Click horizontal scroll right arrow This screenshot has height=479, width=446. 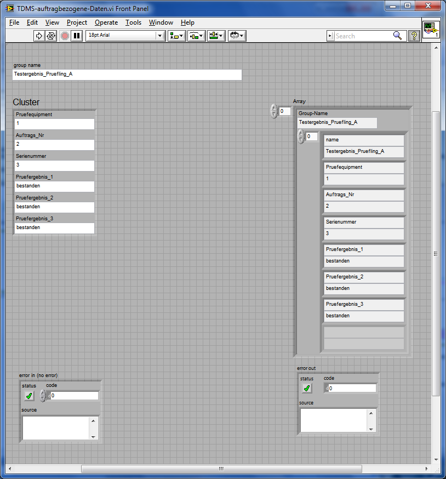pos(427,468)
